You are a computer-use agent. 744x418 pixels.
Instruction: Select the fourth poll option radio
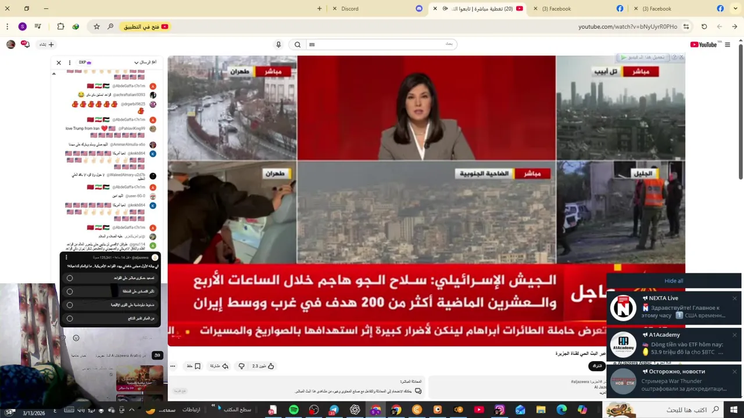pyautogui.click(x=70, y=318)
